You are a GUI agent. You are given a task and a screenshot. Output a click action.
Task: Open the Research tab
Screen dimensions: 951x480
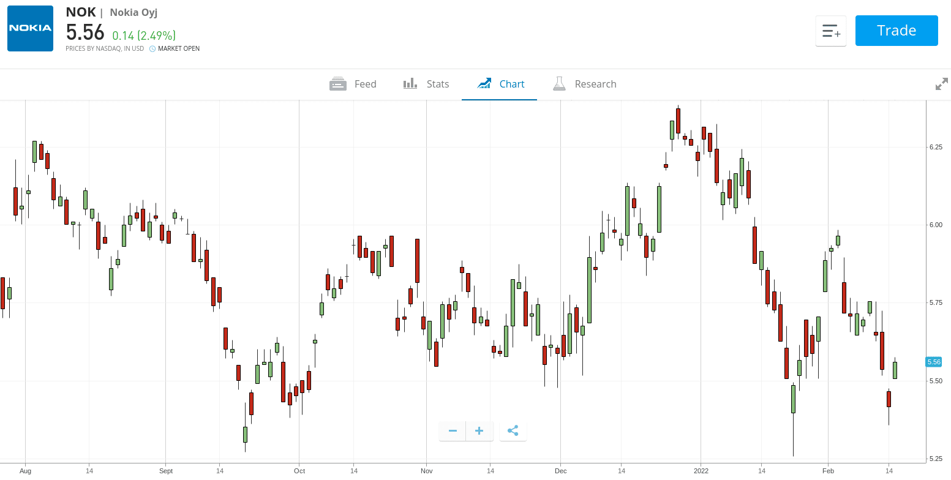click(584, 84)
